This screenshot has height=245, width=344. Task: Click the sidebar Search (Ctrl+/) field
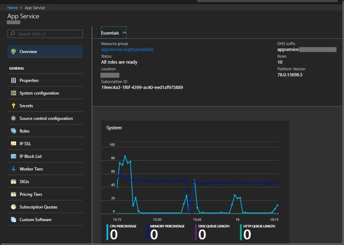click(45, 34)
